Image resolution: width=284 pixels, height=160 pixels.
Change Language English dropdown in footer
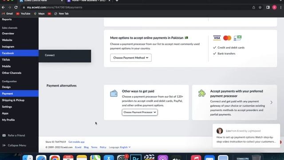(x=125, y=147)
